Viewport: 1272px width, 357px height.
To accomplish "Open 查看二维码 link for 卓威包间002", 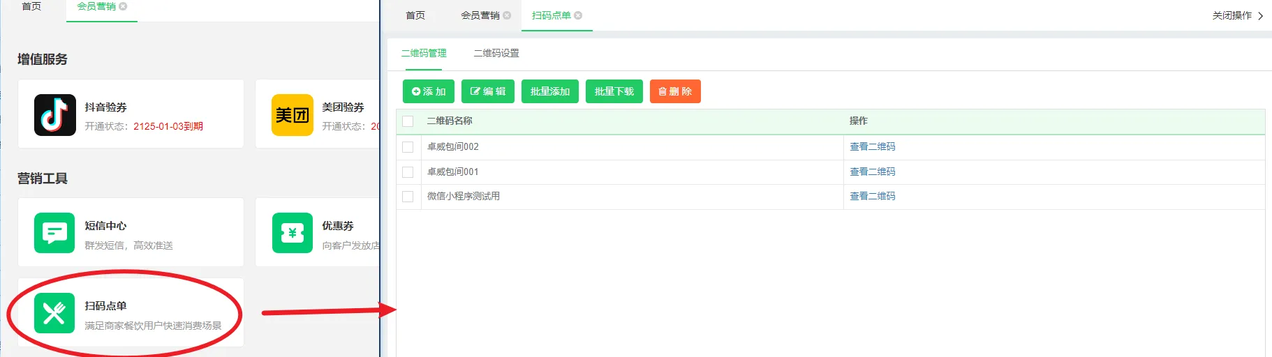I will click(872, 147).
